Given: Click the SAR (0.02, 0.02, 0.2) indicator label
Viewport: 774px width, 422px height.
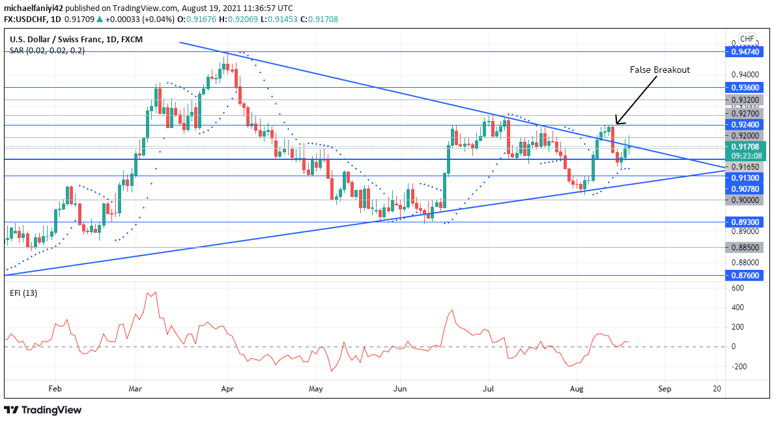Looking at the screenshot, I should [x=47, y=51].
